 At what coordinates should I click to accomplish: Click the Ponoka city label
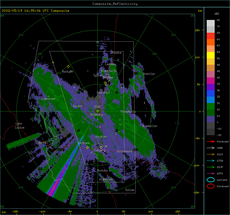[117, 53]
